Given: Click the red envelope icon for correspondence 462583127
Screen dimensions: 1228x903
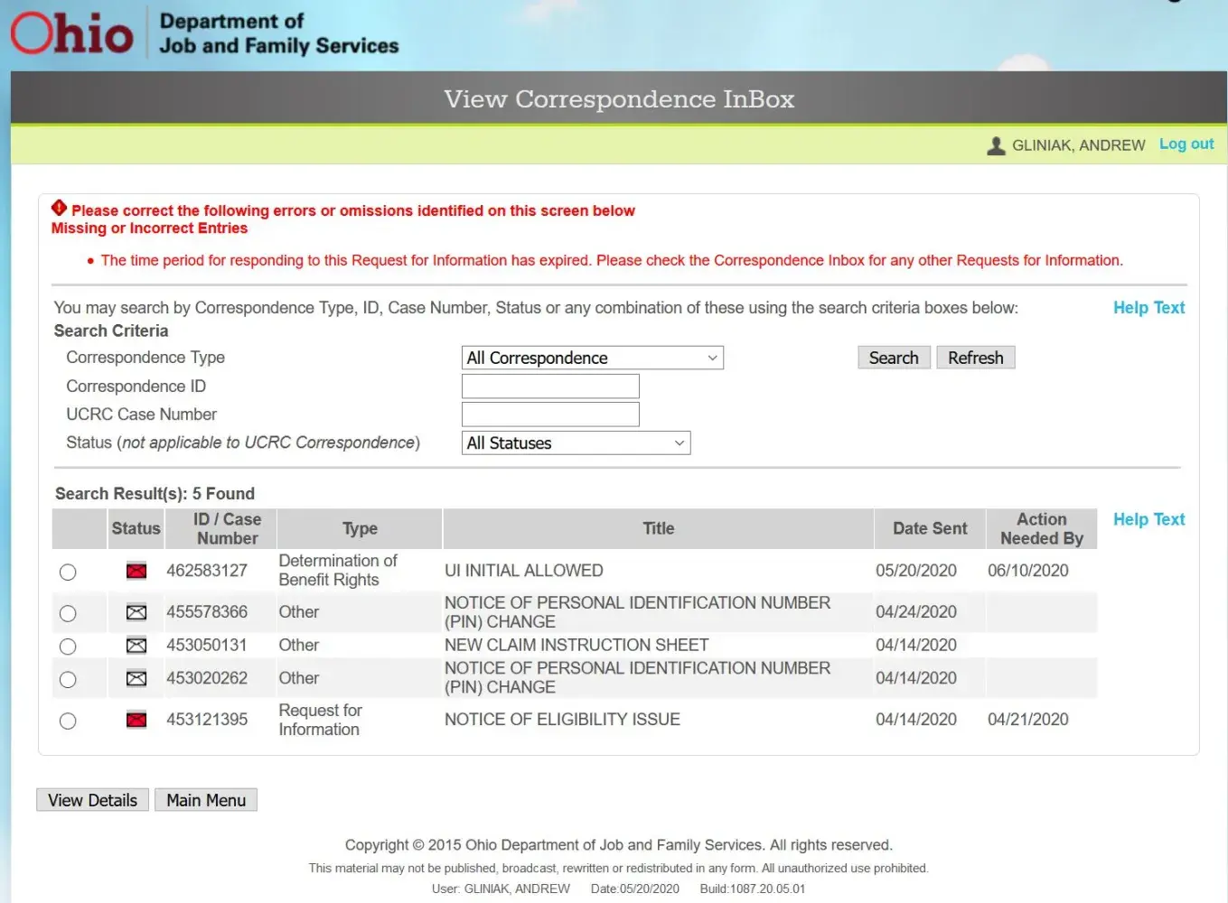Looking at the screenshot, I should 136,571.
